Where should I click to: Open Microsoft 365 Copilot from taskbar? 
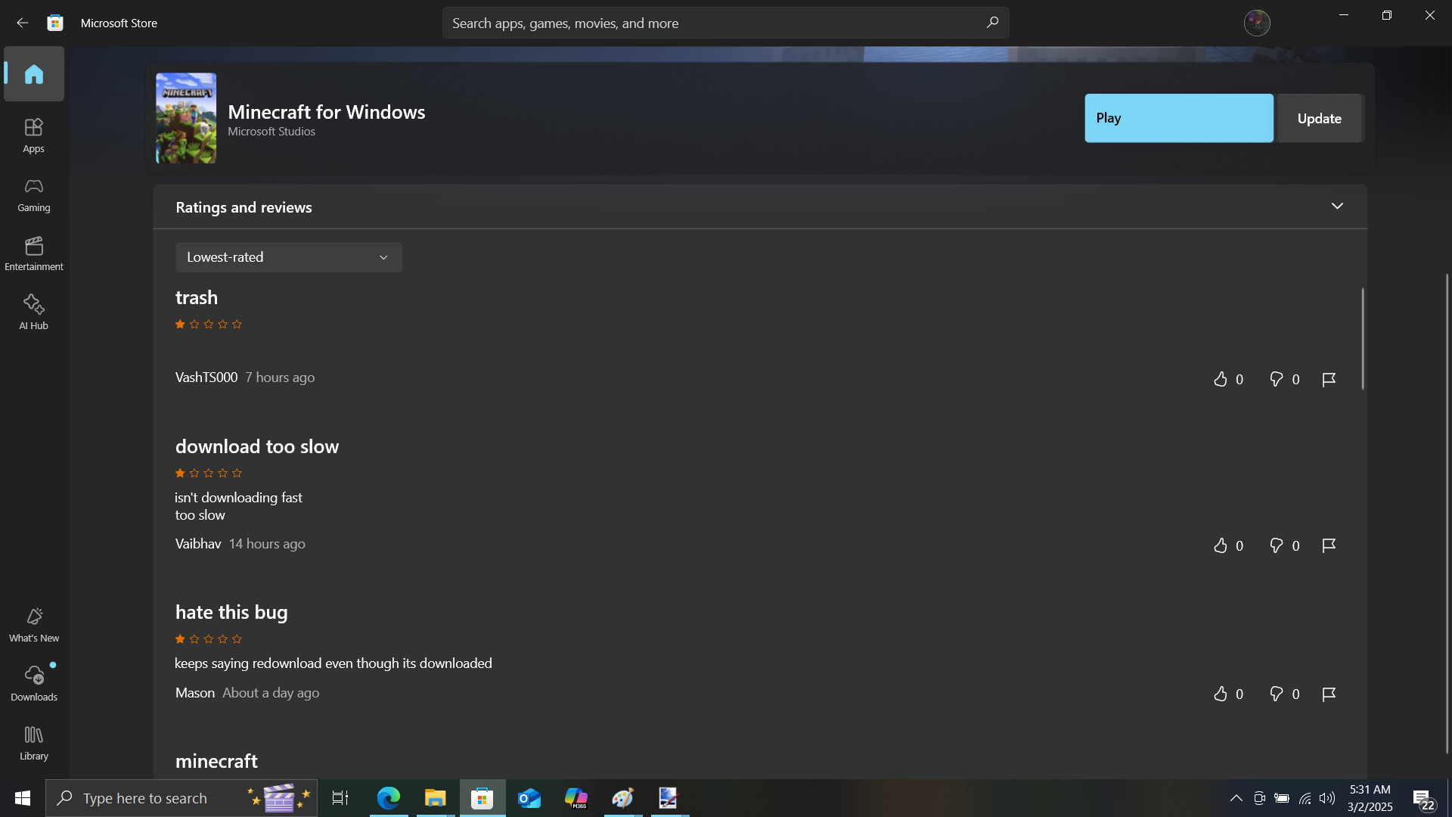coord(576,798)
